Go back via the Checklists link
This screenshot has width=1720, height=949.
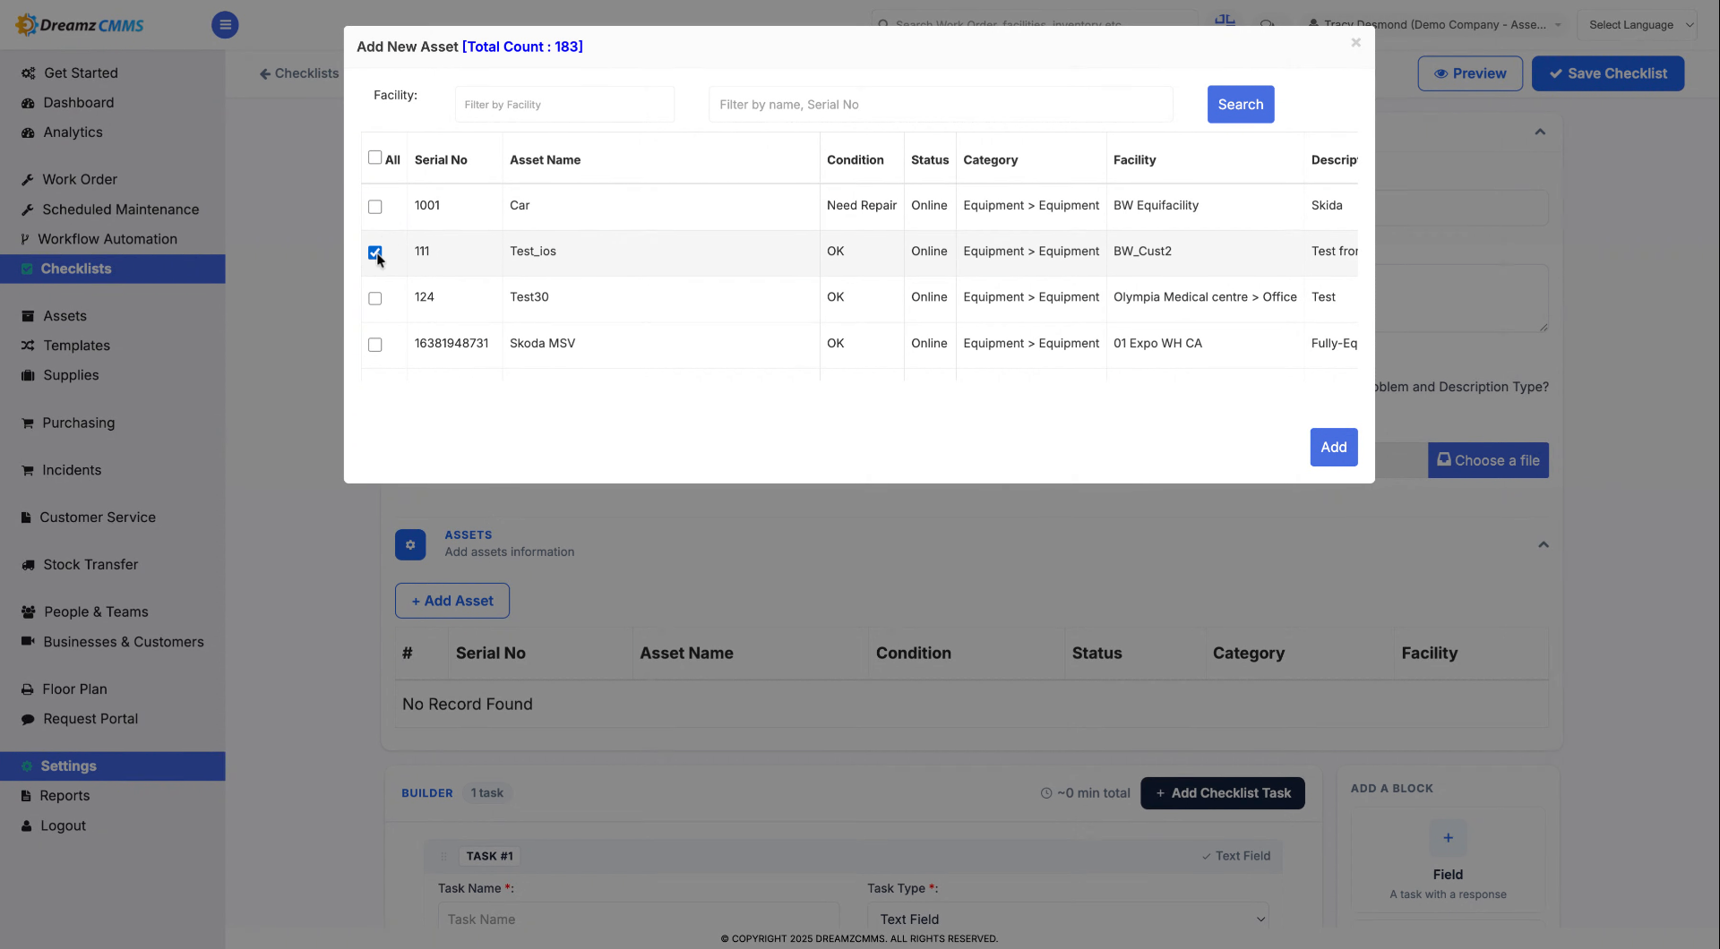click(x=299, y=73)
